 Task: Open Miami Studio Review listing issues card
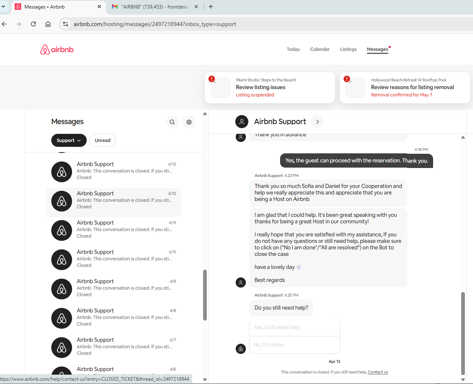coord(270,87)
